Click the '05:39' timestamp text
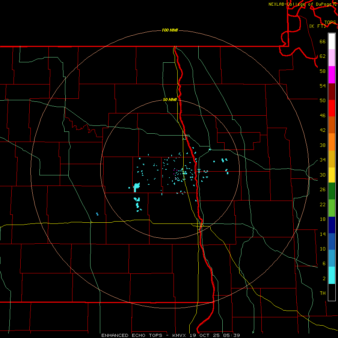 point(232,335)
